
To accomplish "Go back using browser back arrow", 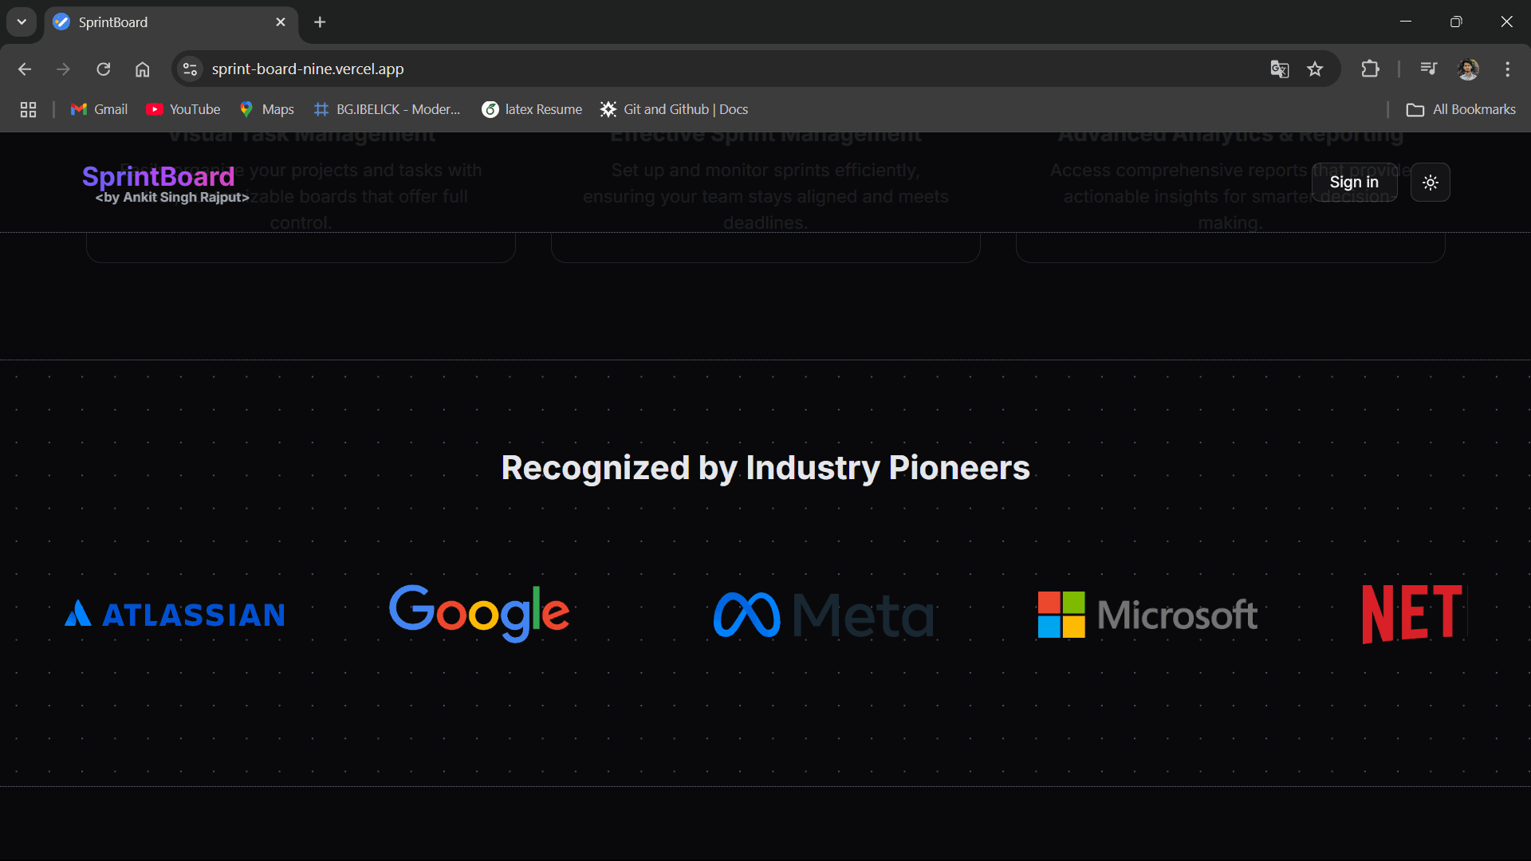I will [25, 69].
